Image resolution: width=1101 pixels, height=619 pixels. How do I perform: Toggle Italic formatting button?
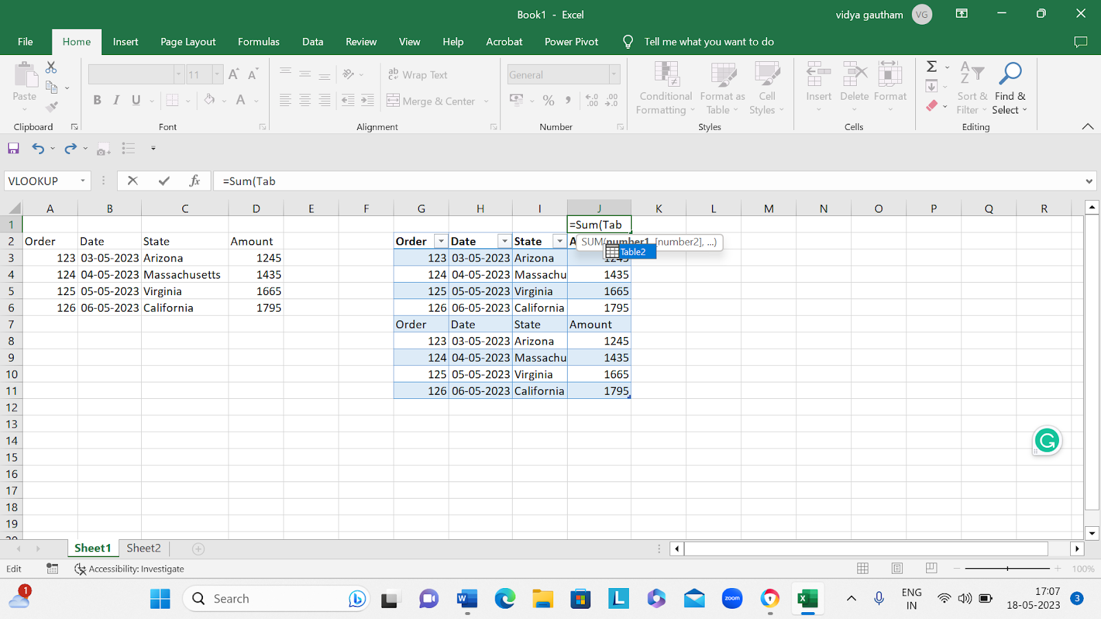click(116, 100)
